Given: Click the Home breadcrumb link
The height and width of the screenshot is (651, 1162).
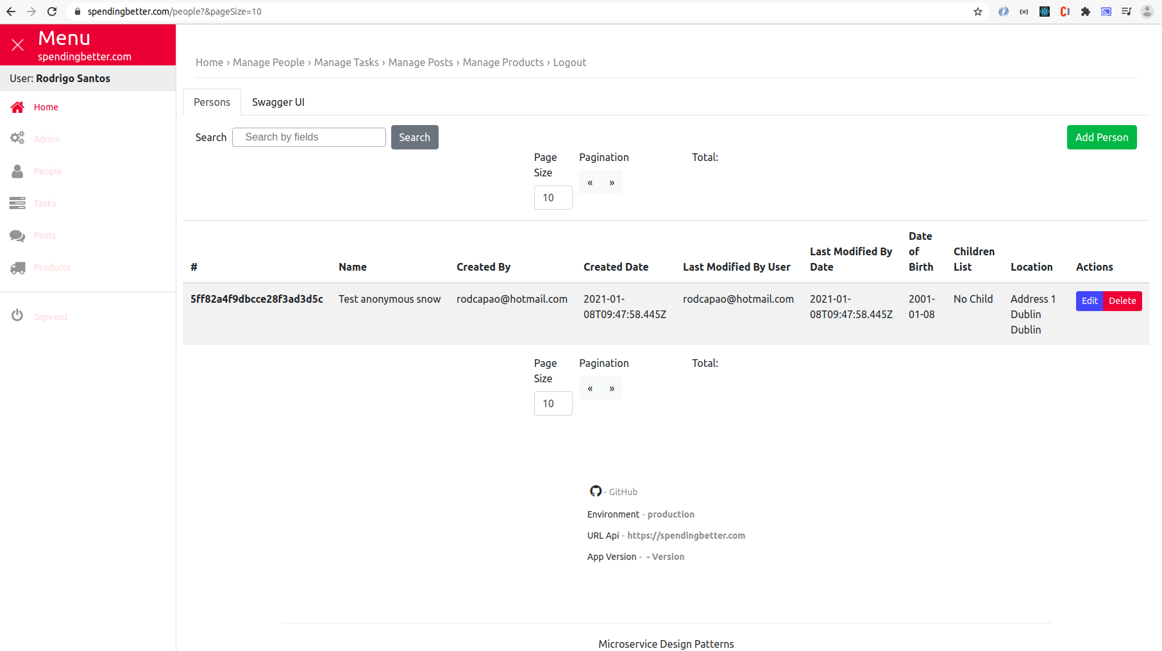Looking at the screenshot, I should click(209, 62).
